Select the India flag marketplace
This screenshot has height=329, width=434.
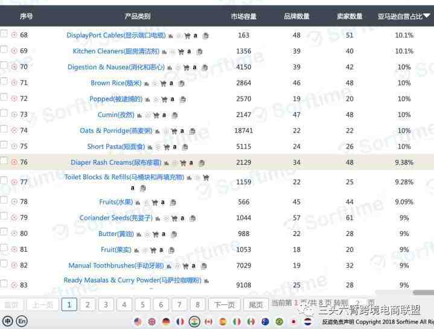coord(194,322)
